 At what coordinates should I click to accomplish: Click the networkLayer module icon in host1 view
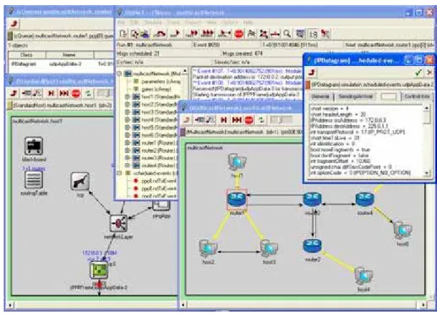[x=118, y=223]
